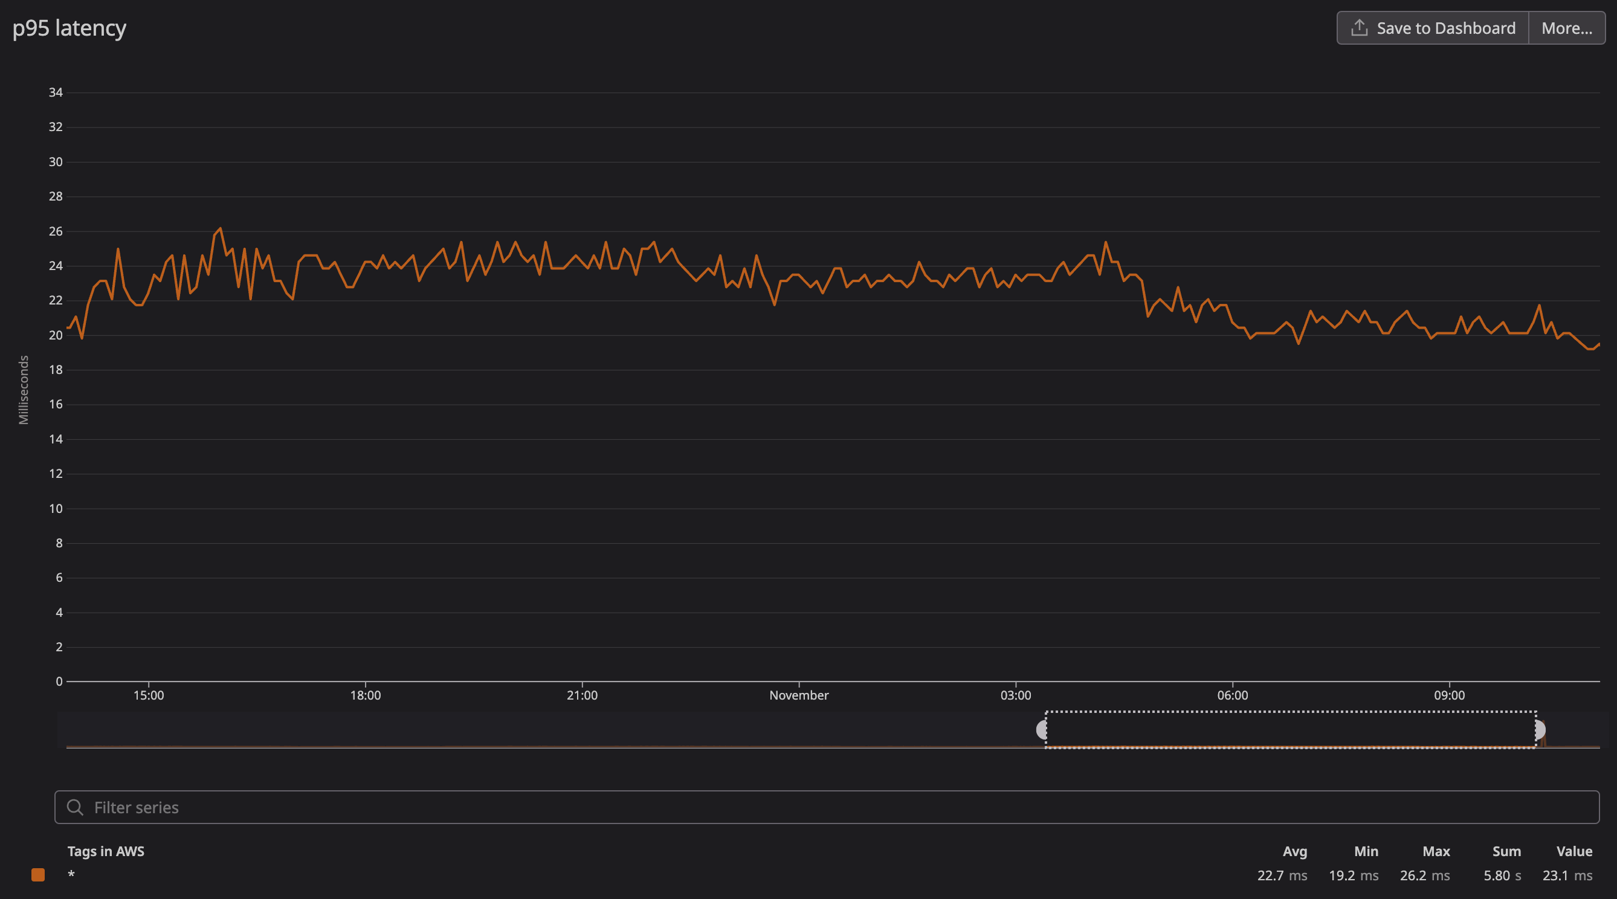
Task: Click the Tags in AWS column header
Action: (106, 851)
